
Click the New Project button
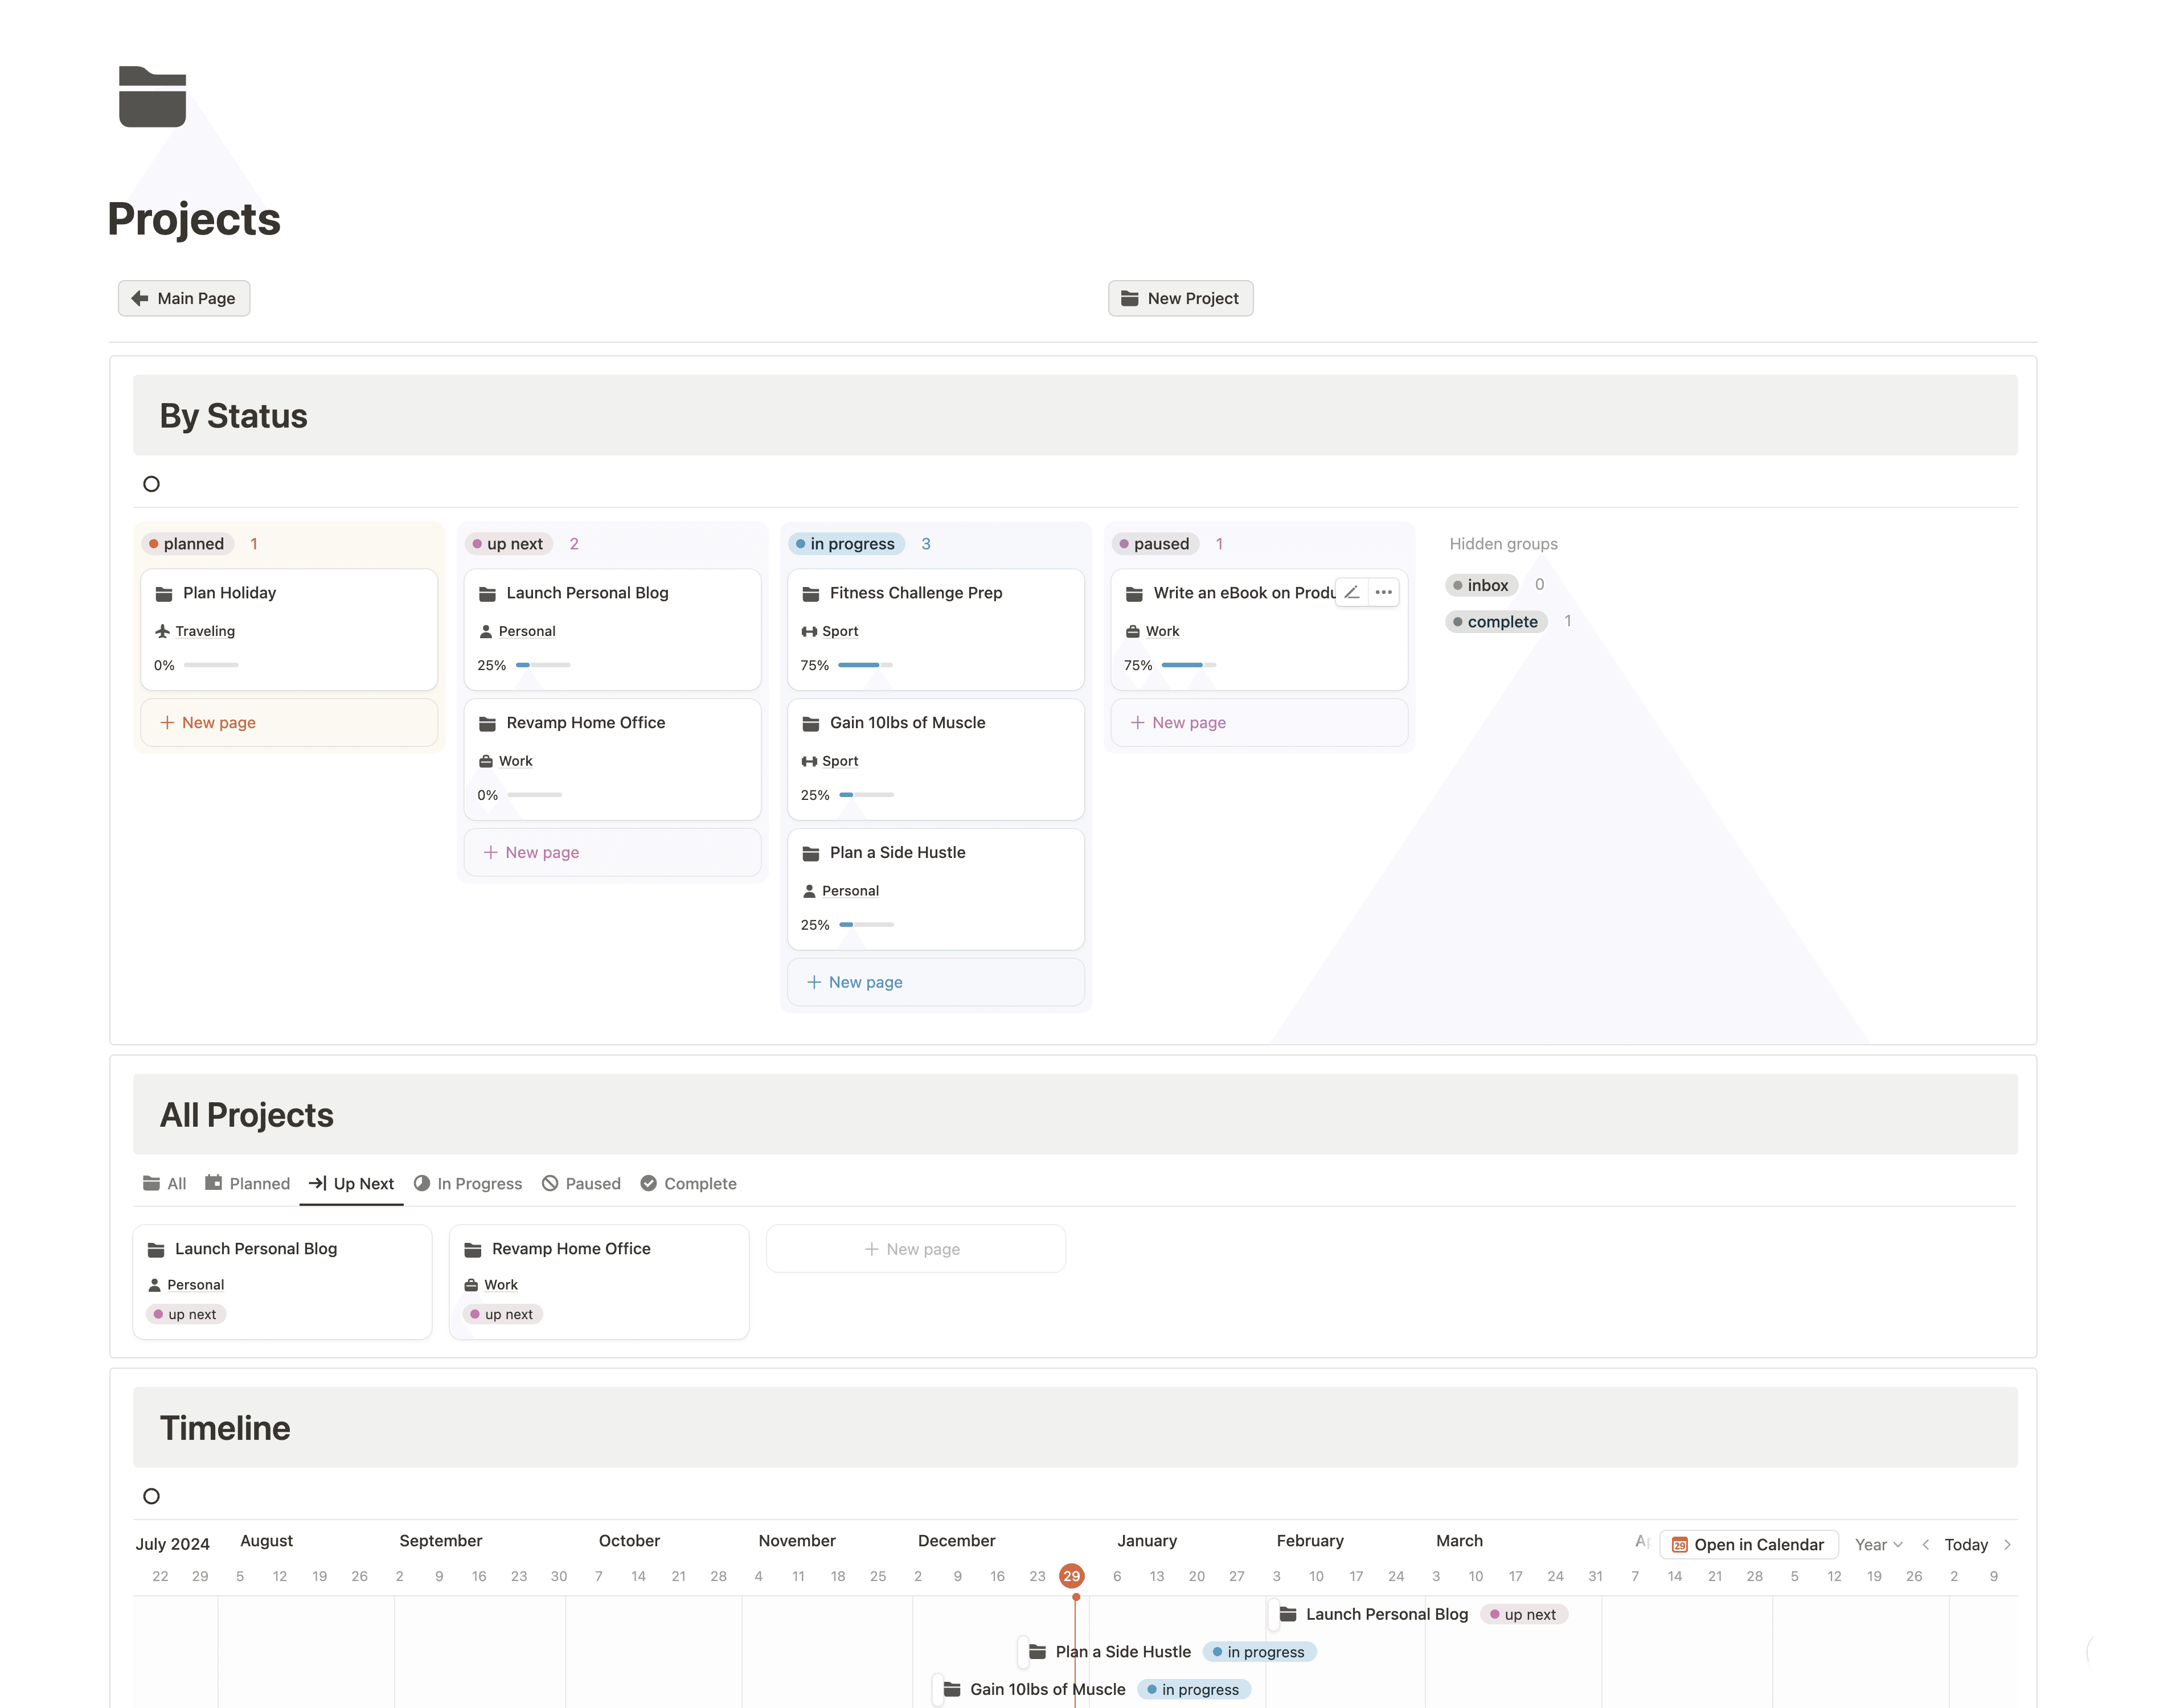click(x=1180, y=298)
